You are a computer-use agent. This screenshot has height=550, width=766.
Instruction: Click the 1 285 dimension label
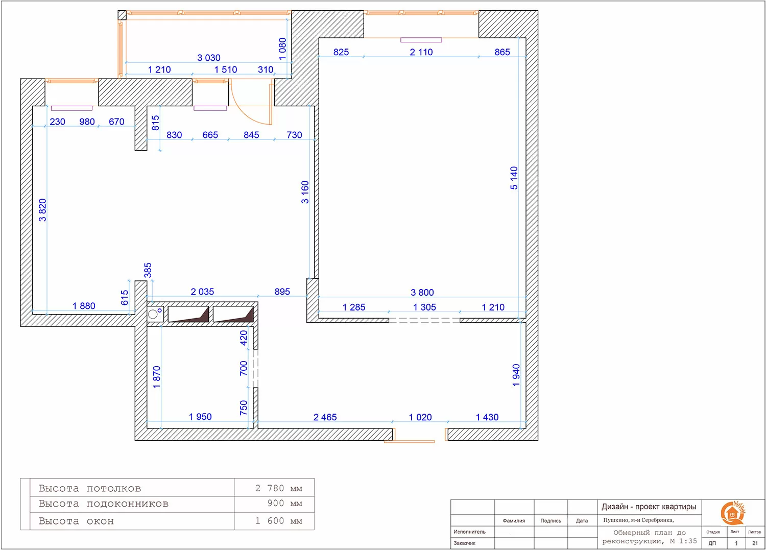click(354, 307)
